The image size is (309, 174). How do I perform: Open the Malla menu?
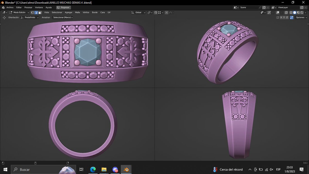(x=77, y=12)
